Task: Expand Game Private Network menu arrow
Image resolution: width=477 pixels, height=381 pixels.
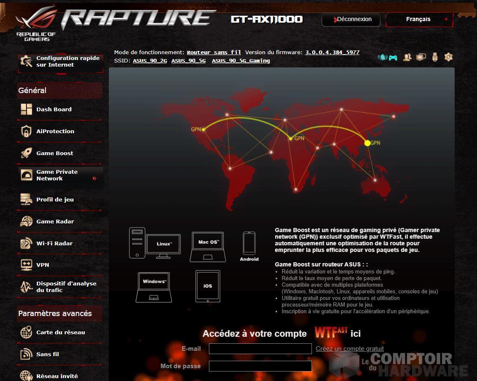Action: coord(95,179)
